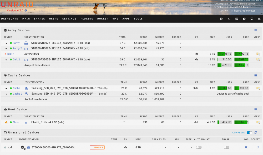Click the disk icon for Disk 2 device

point(26,59)
